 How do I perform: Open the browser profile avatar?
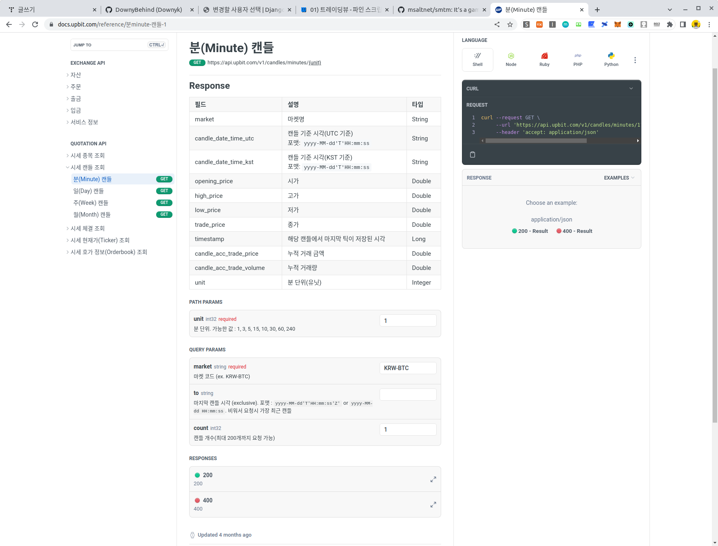696,24
